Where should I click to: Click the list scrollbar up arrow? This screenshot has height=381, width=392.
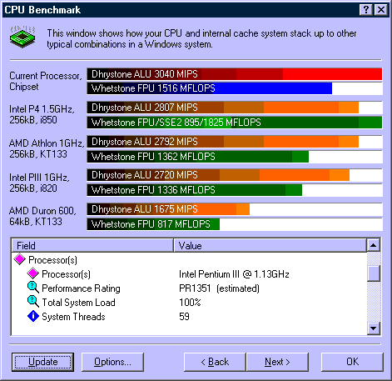(x=374, y=245)
